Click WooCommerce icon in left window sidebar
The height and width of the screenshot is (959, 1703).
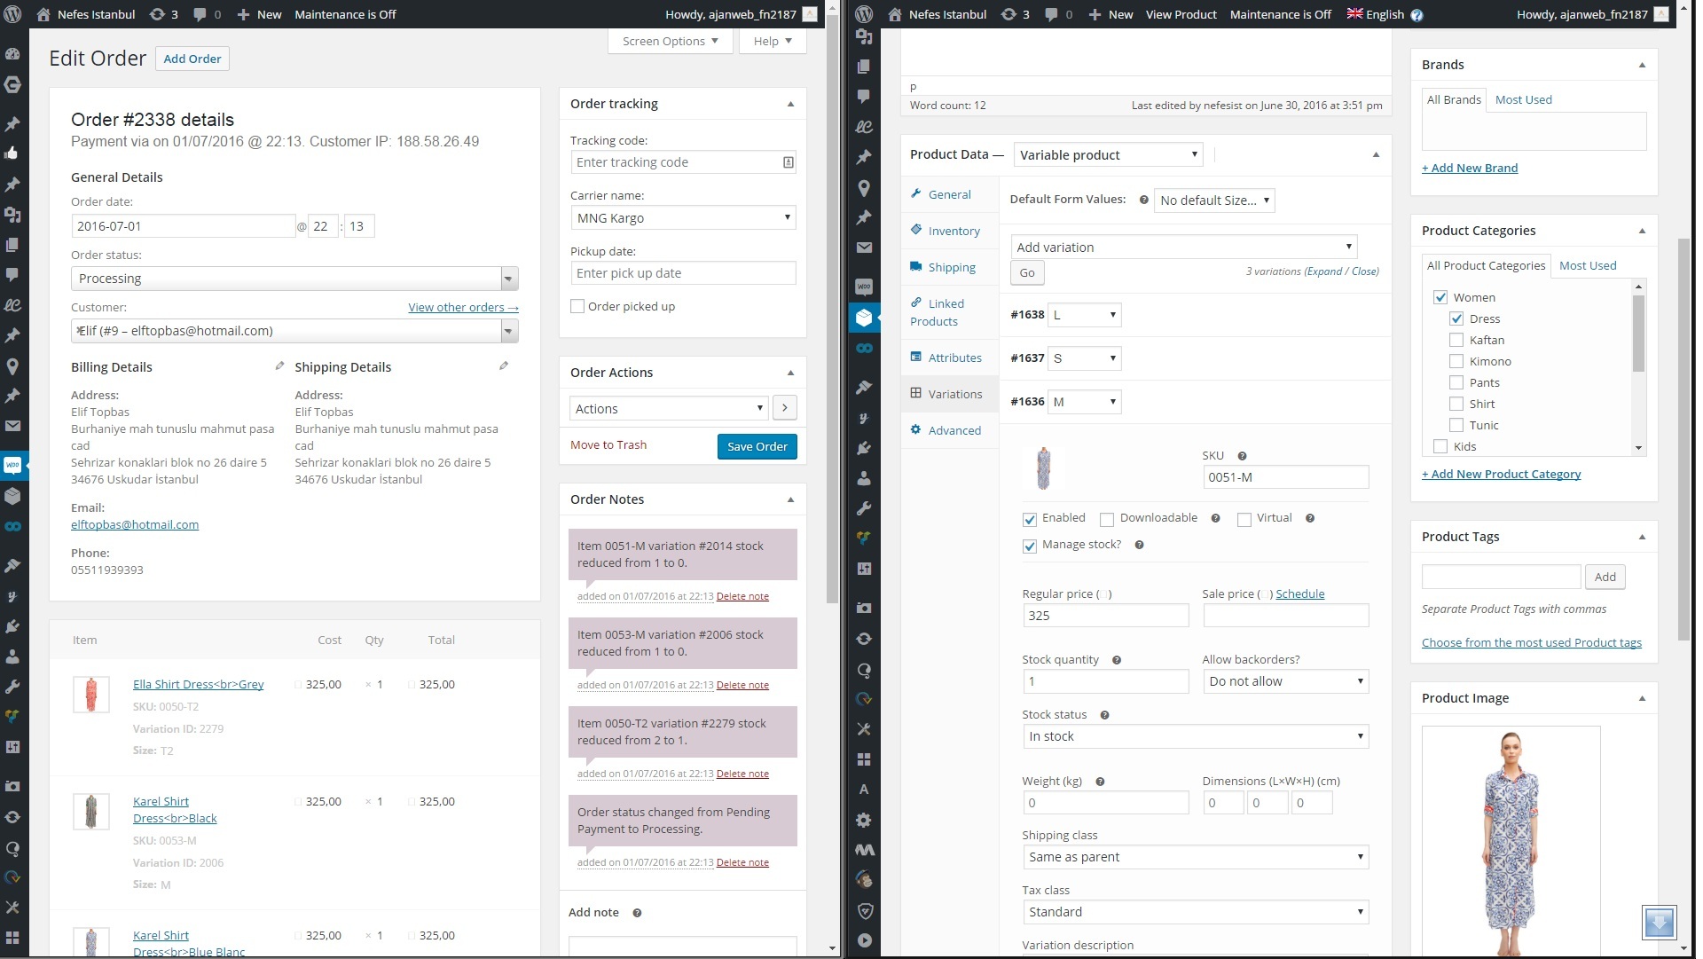point(12,465)
